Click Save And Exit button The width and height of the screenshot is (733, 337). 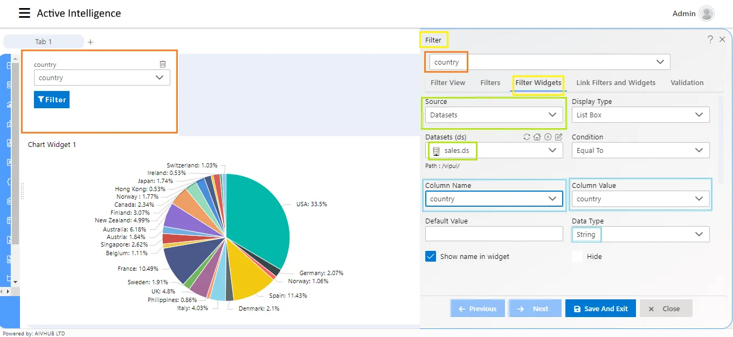[x=600, y=308]
